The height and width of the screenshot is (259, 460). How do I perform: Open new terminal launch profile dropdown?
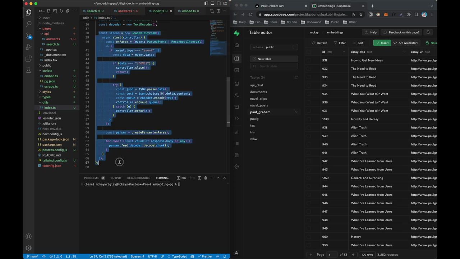click(194, 178)
